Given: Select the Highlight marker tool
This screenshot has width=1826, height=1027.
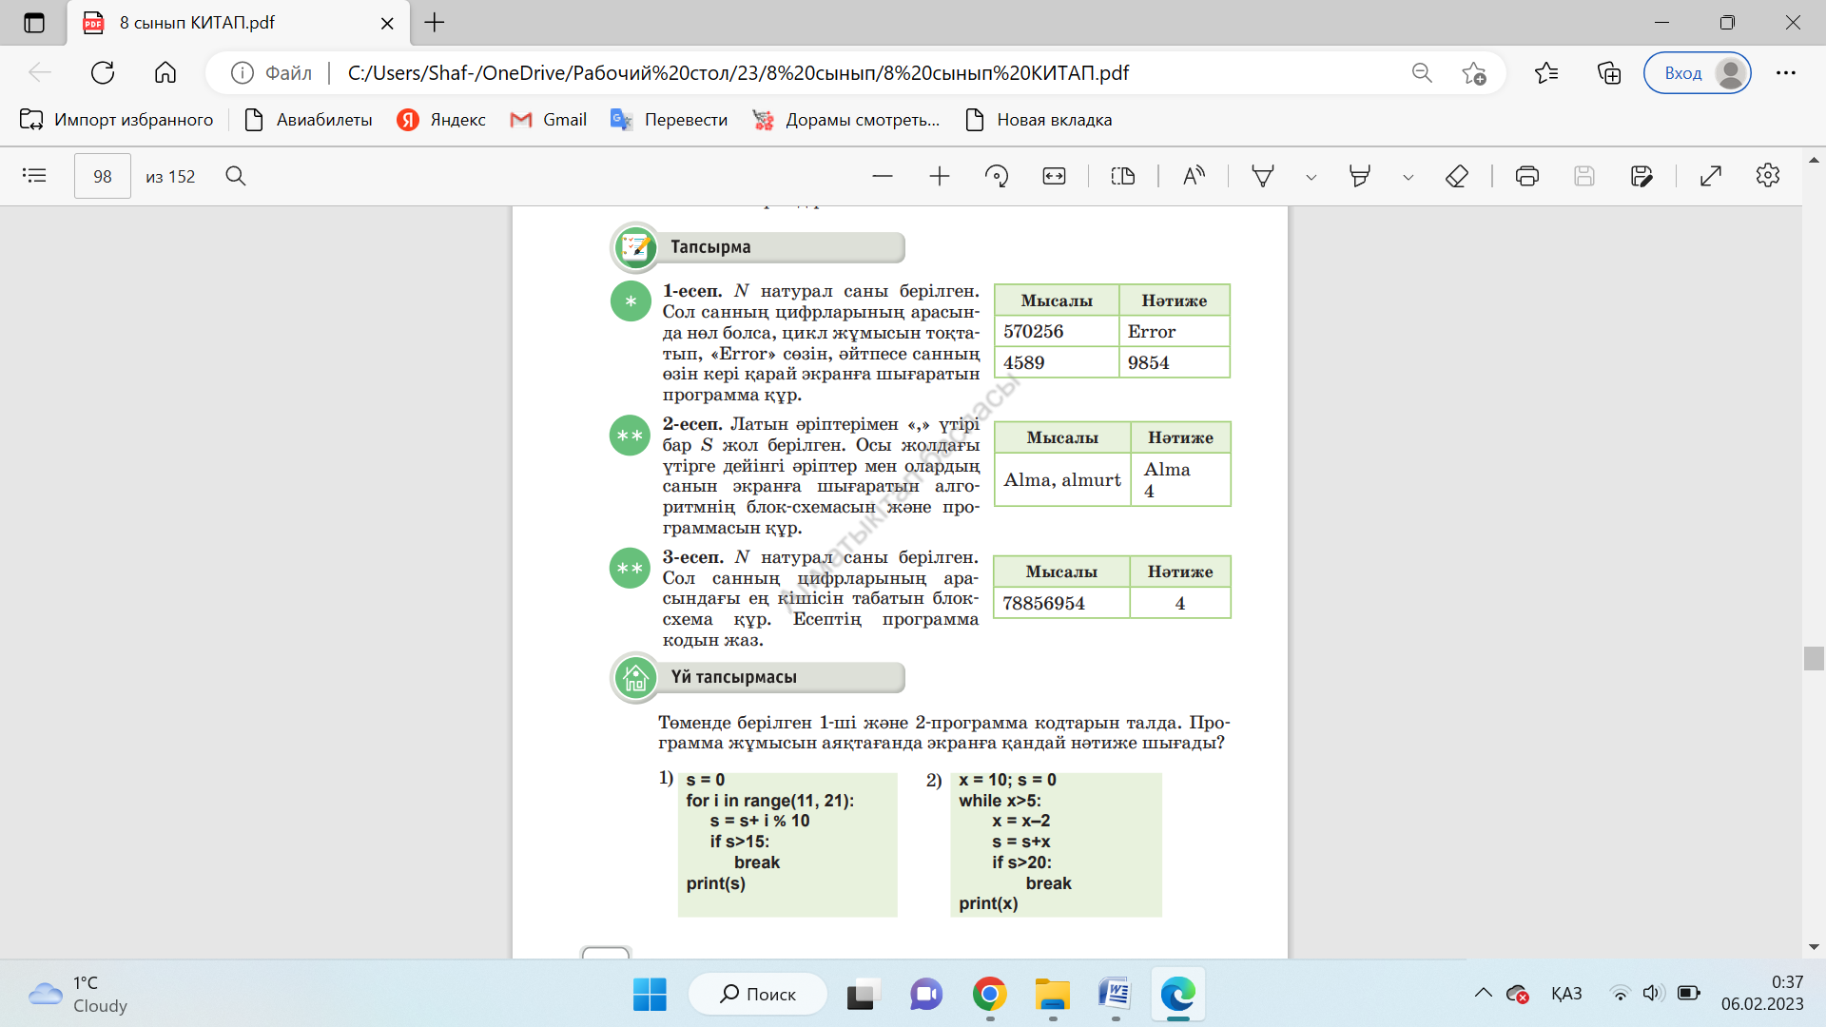Looking at the screenshot, I should click(1360, 176).
